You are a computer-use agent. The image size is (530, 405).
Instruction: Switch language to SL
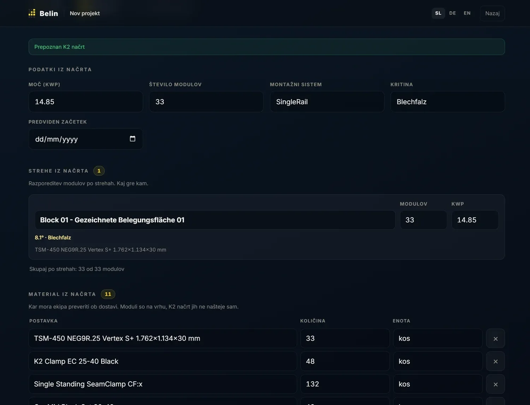tap(438, 13)
